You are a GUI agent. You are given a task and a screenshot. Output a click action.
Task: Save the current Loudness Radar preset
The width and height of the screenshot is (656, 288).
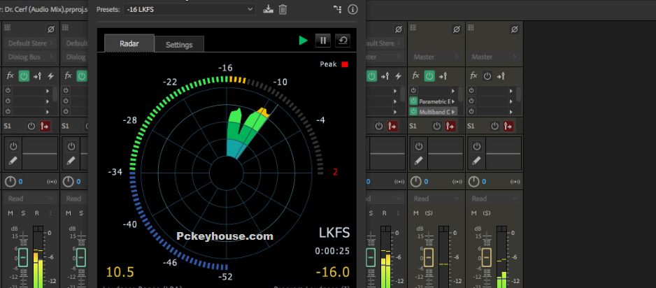coord(268,9)
